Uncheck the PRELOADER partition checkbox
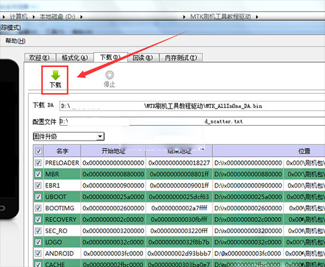 coord(38,163)
